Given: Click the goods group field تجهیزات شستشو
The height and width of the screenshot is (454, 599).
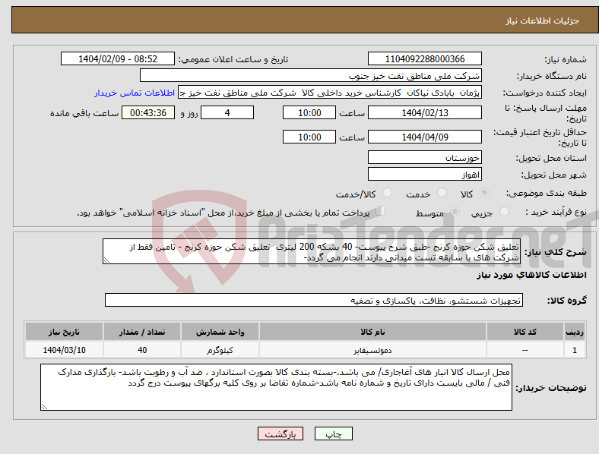Looking at the screenshot, I should pyautogui.click(x=314, y=300).
